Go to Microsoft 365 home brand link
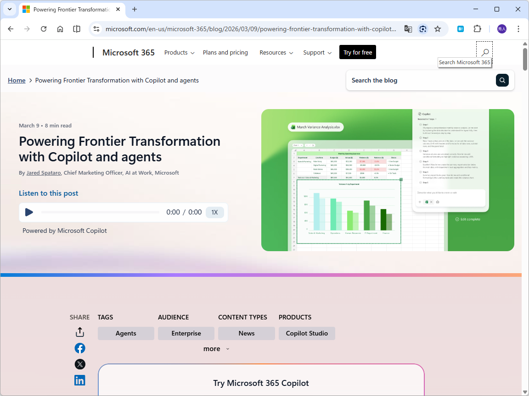Screen dimensions: 529x396 point(129,53)
